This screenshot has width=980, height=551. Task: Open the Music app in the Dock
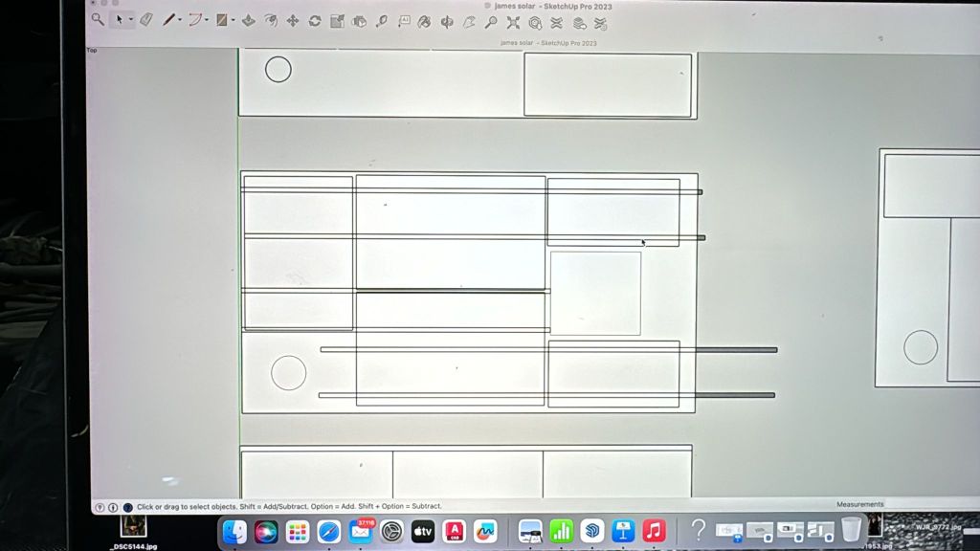pos(654,530)
